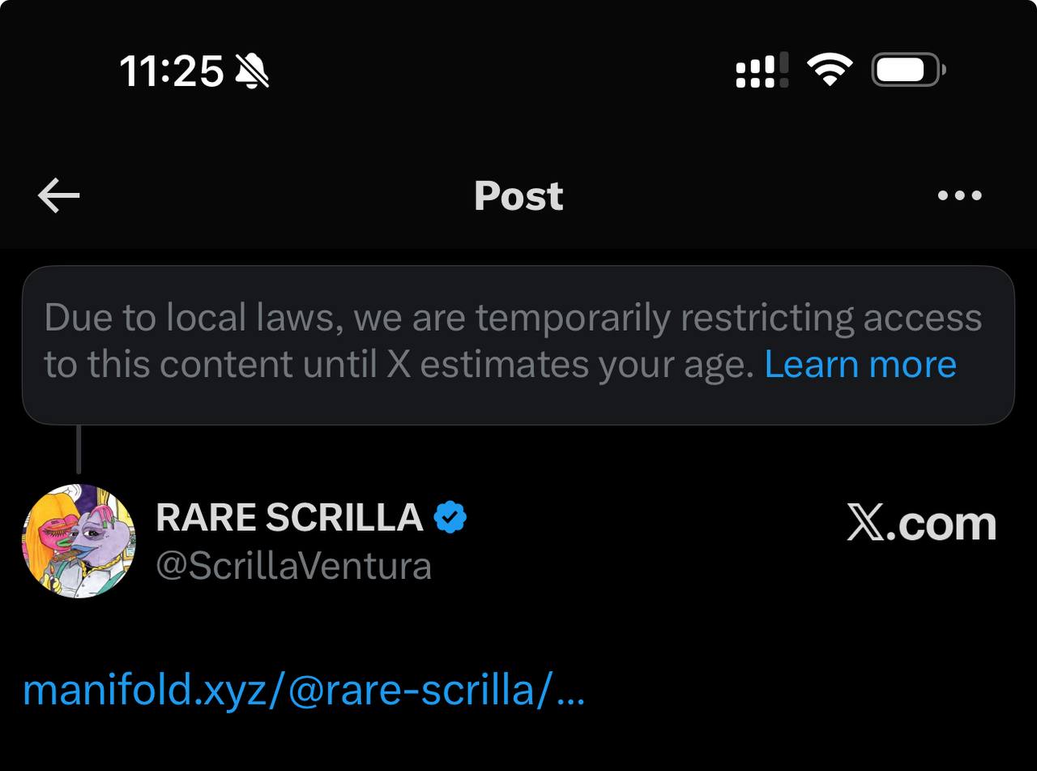The width and height of the screenshot is (1037, 771).
Task: Tap the 'Due to local laws' notice line
Action: [x=512, y=318]
